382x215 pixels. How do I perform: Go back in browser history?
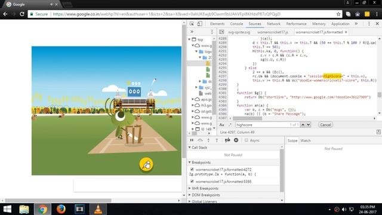coord(5,14)
